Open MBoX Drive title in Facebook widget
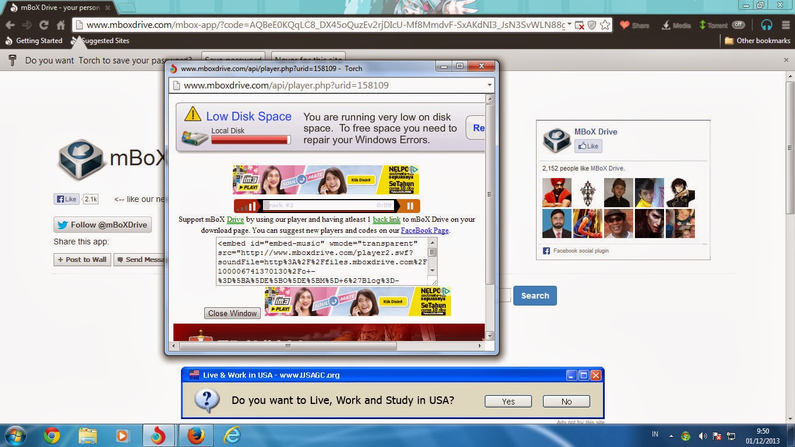Image resolution: width=795 pixels, height=447 pixels. click(595, 132)
